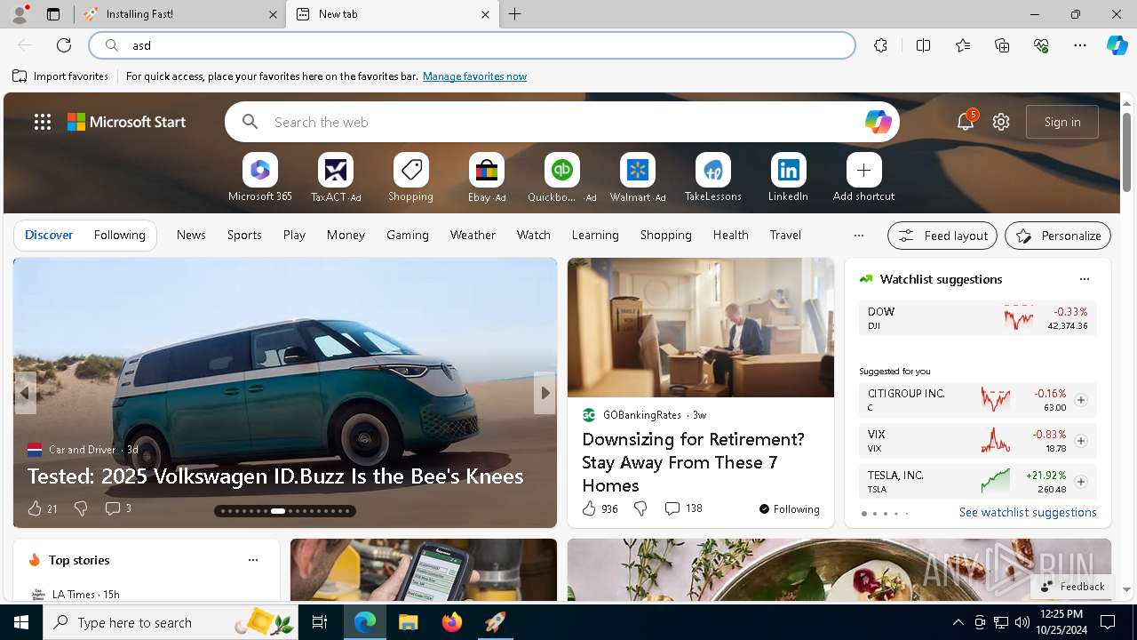
Task: Click the page vertical scrollbar thumb
Action: click(x=1126, y=151)
